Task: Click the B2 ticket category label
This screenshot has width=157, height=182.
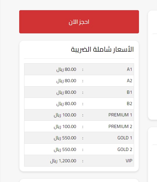Action: point(129,104)
